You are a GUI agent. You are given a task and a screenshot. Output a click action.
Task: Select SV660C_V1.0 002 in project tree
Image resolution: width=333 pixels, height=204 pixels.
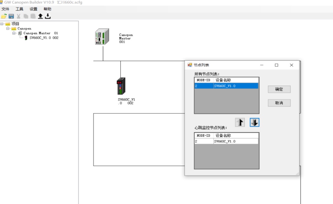pos(44,38)
